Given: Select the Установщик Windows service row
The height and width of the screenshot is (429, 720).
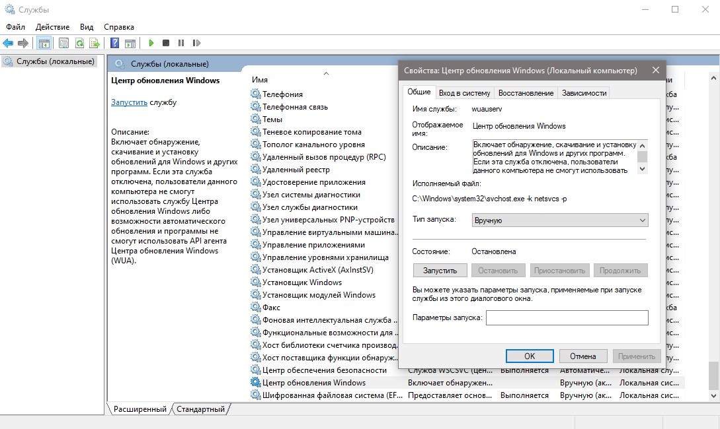Looking at the screenshot, I should (x=301, y=282).
